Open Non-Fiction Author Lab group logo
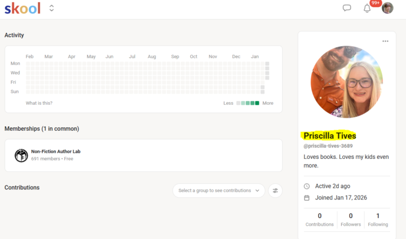 click(21, 155)
